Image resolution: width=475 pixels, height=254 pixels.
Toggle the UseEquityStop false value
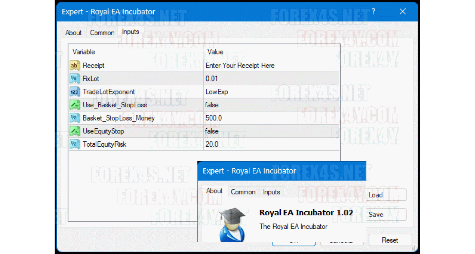[212, 131]
